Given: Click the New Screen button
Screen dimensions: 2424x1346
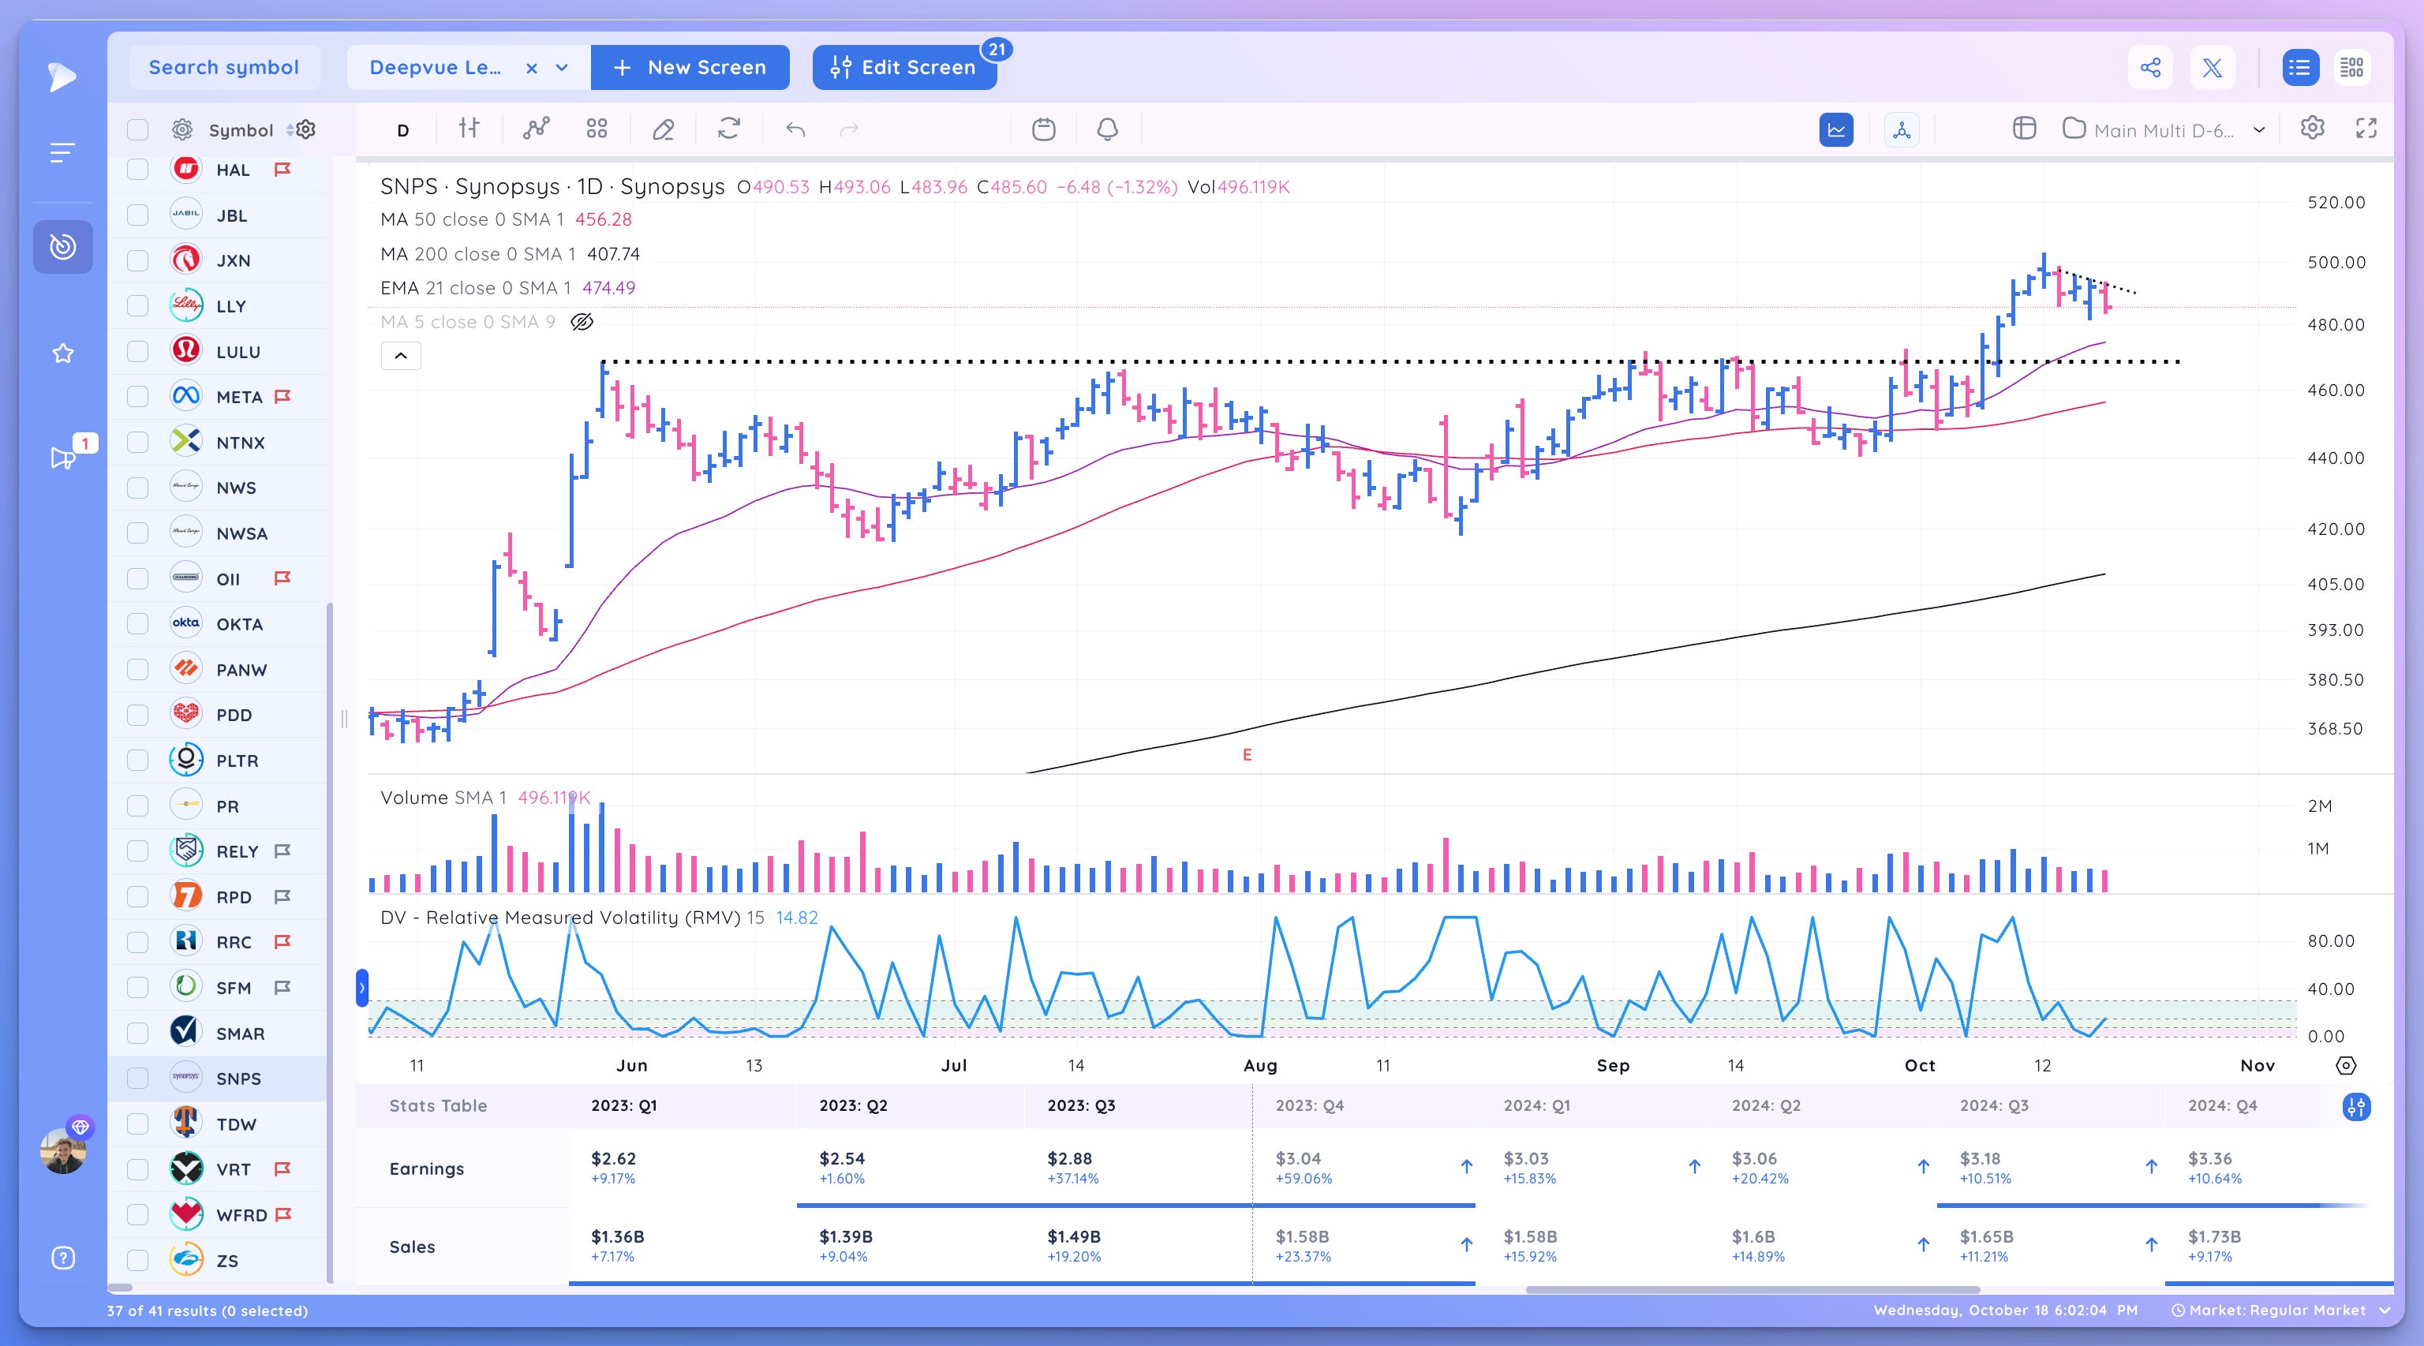Looking at the screenshot, I should click(690, 68).
